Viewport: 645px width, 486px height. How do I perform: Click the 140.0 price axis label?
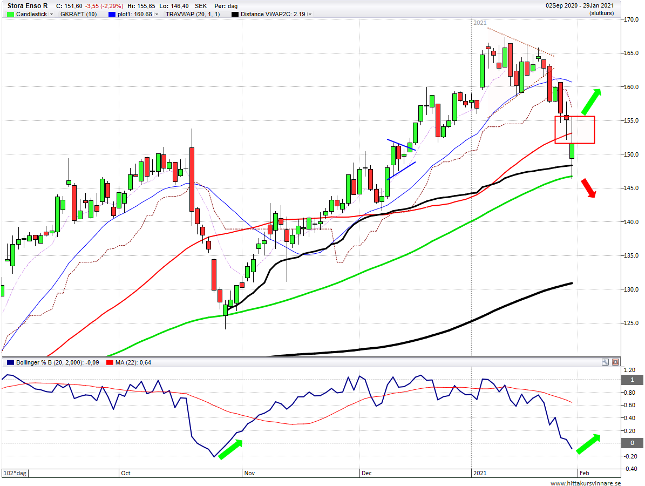tap(632, 222)
